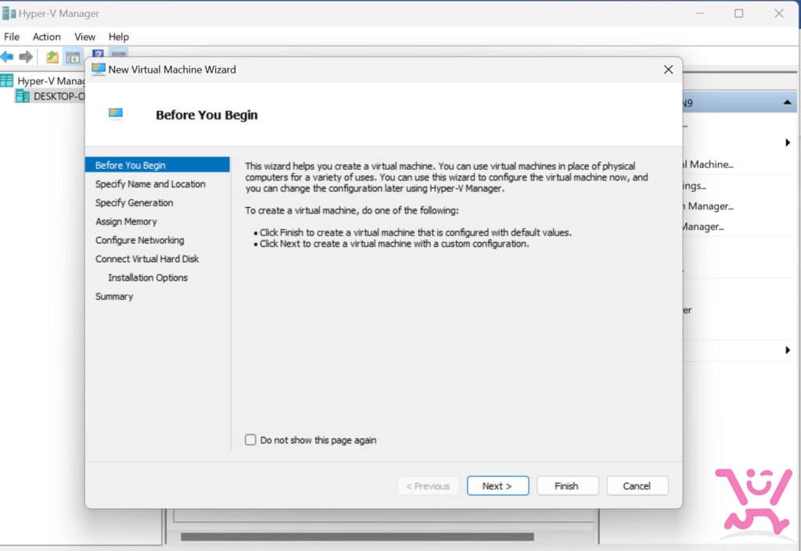Screen dimensions: 801x551
Task: Open the Action menu
Action: [x=46, y=37]
